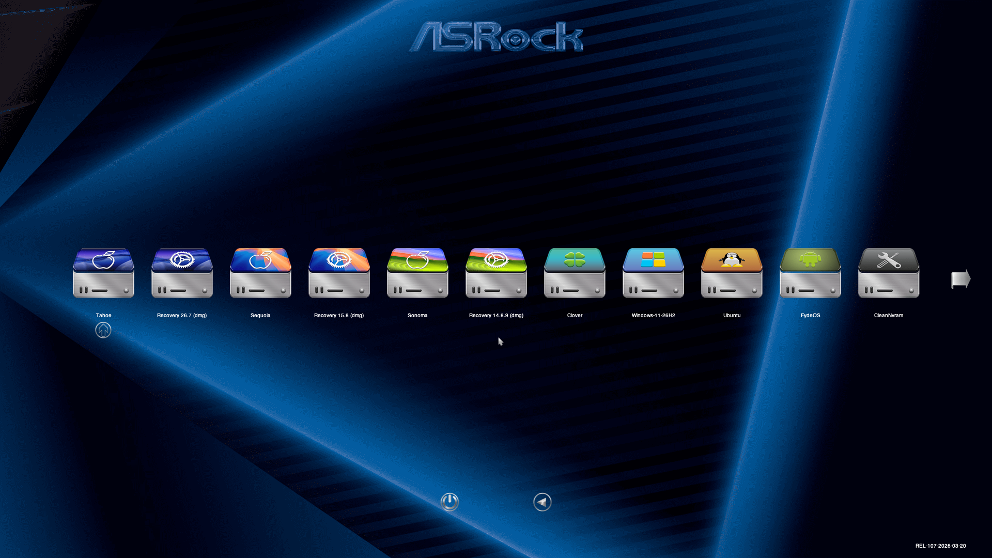Click the "Tahoe" label text
992x558 pixels.
103,315
